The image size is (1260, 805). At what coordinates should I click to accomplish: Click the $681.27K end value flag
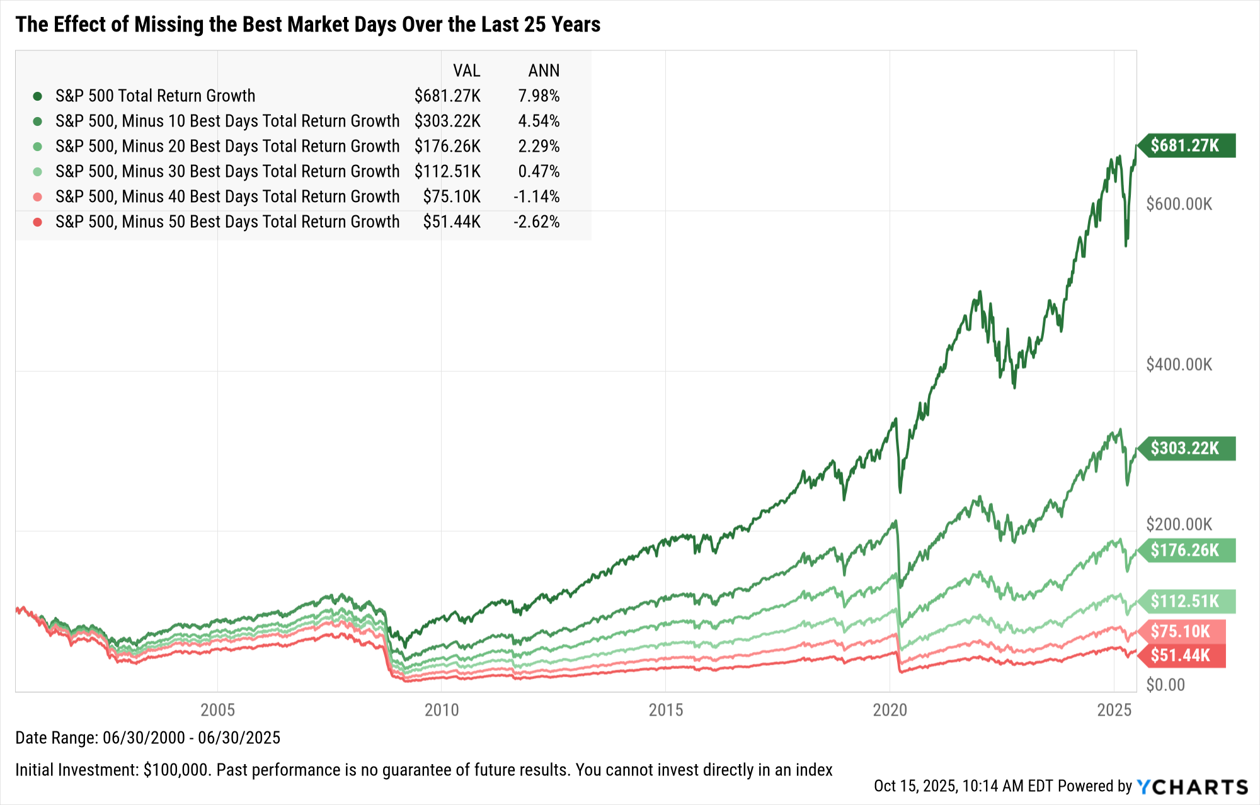[1186, 146]
